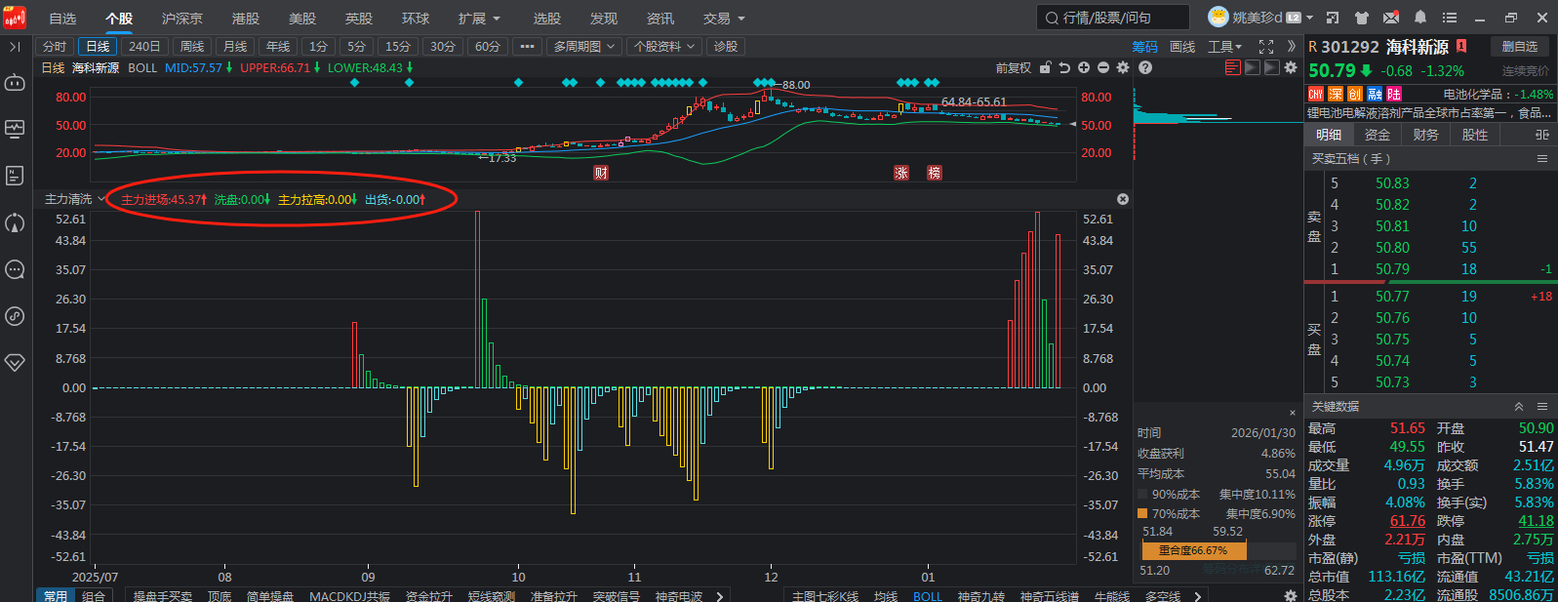Screen dimensions: 1558x602
Task: Open the chat bubble sidebar icon
Action: click(15, 269)
